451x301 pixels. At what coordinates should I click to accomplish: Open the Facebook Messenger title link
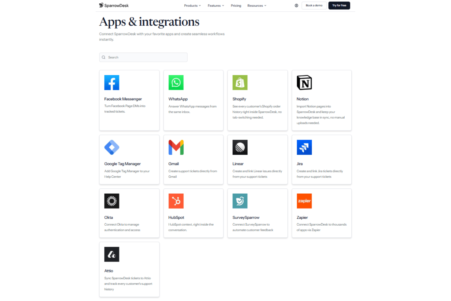tap(123, 99)
